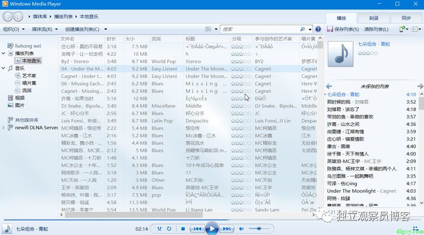Open 组织(O) menu
This screenshot has height=235, width=424.
point(14,29)
